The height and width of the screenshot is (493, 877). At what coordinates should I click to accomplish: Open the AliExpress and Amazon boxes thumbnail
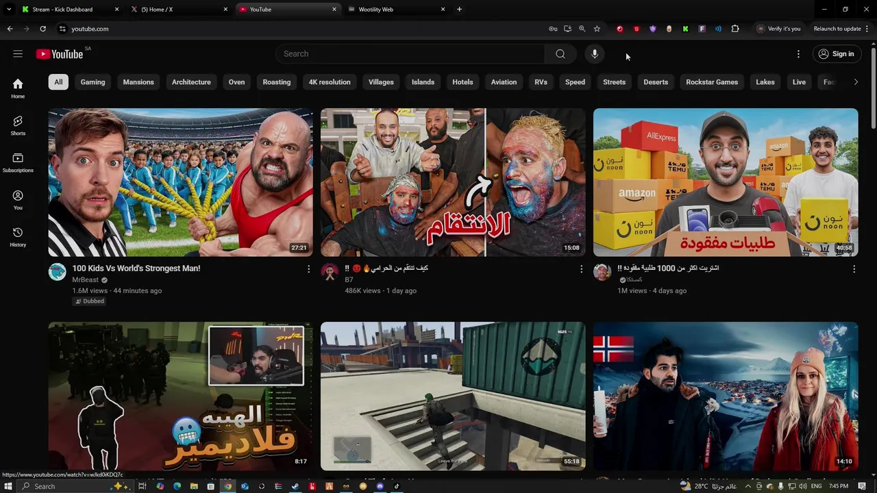tap(726, 182)
